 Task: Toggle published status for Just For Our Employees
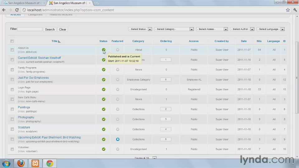[103, 80]
